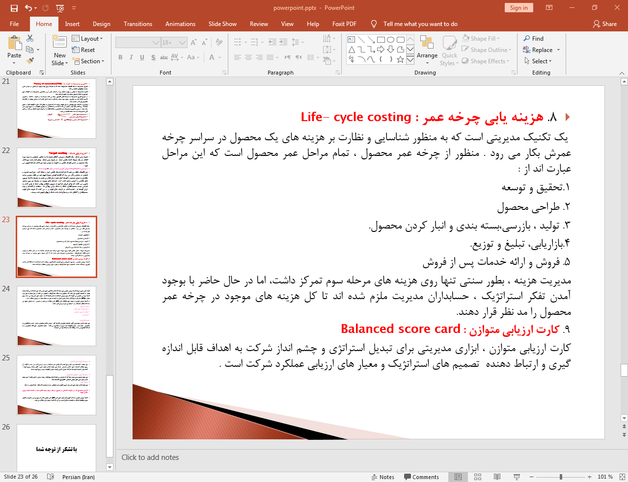
Task: Toggle Justify alignment for paragraph
Action: point(270,57)
